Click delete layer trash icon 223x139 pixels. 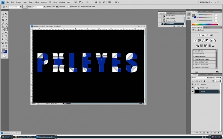pyautogui.click(x=219, y=133)
